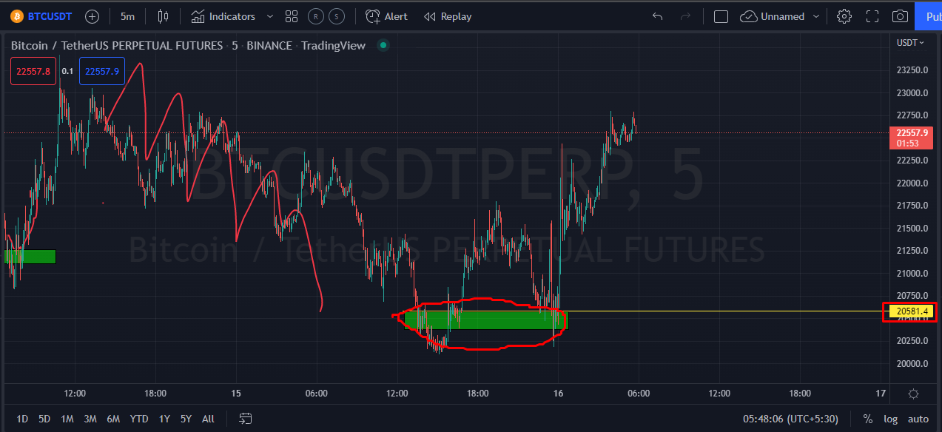The height and width of the screenshot is (432, 942).
Task: Select the chart layout square icon
Action: point(721,16)
